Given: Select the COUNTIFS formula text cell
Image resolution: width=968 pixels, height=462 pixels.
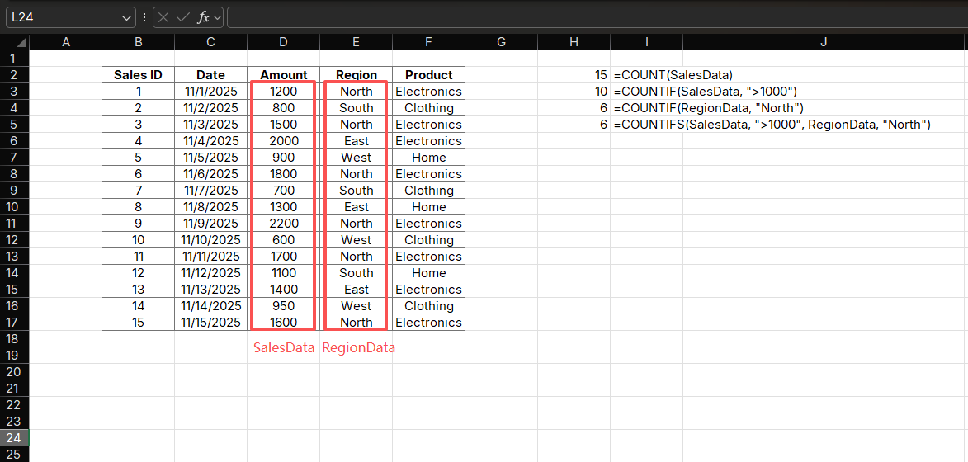Looking at the screenshot, I should pyautogui.click(x=772, y=125).
